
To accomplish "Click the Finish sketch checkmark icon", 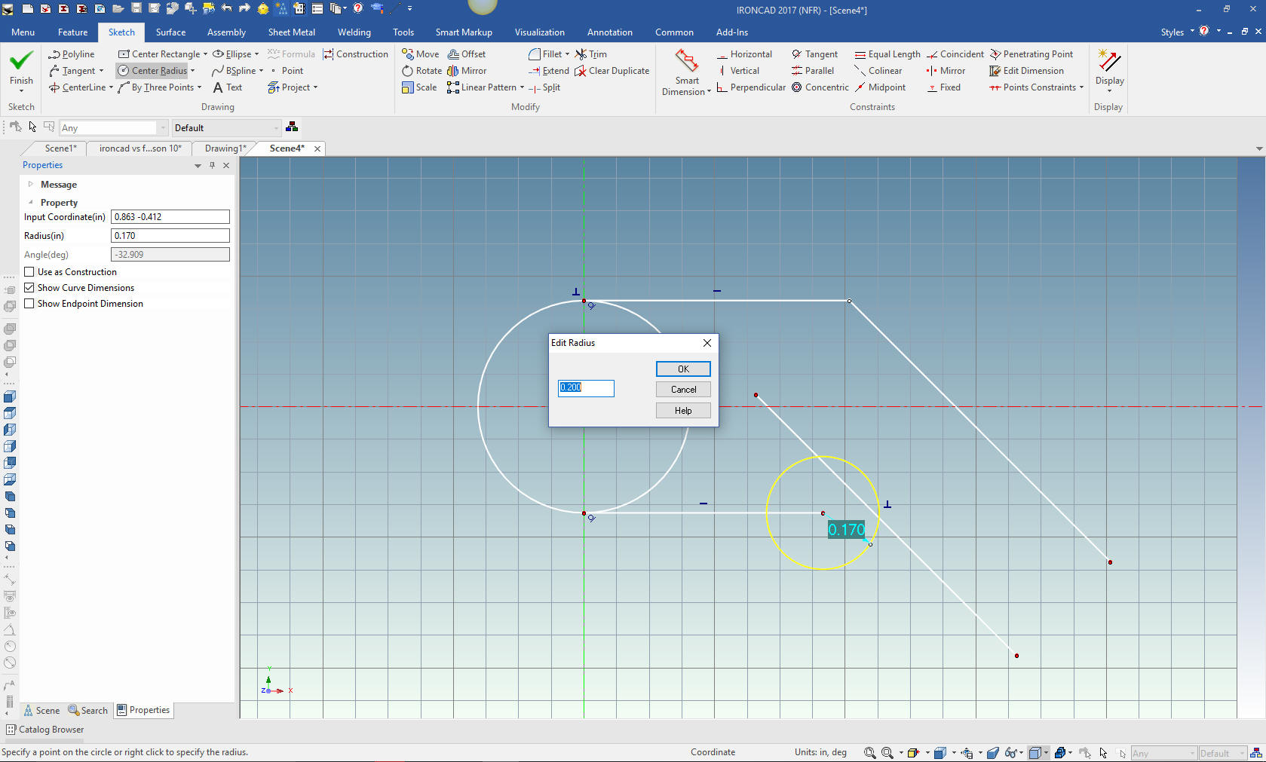I will point(21,61).
